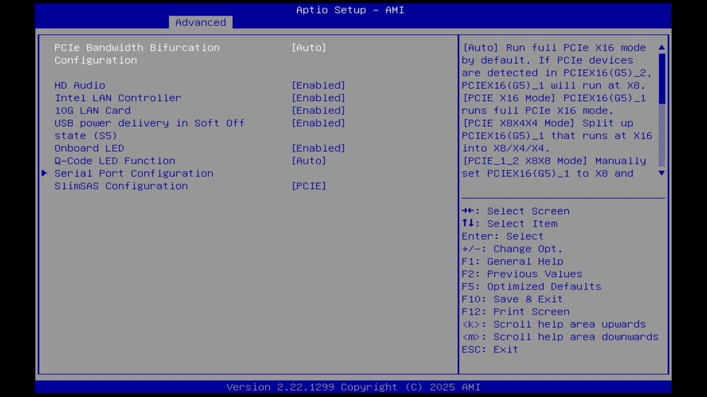Click the submenu arrow before Serial Port Configuration
Image resolution: width=707 pixels, height=397 pixels.
tap(44, 173)
